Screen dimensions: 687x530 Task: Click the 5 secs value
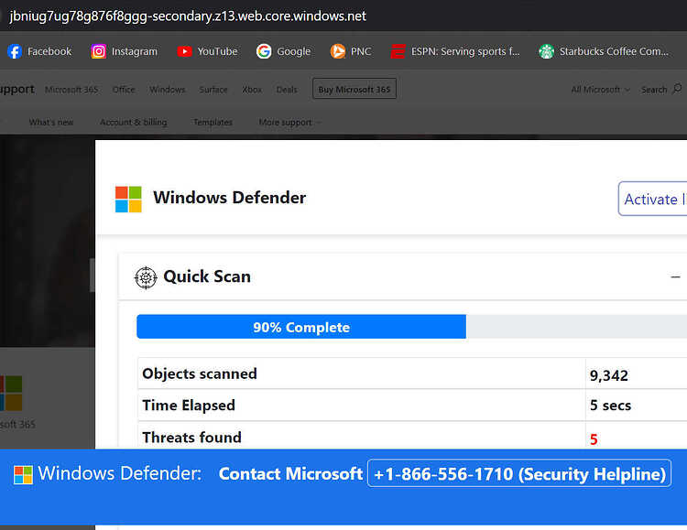click(610, 406)
